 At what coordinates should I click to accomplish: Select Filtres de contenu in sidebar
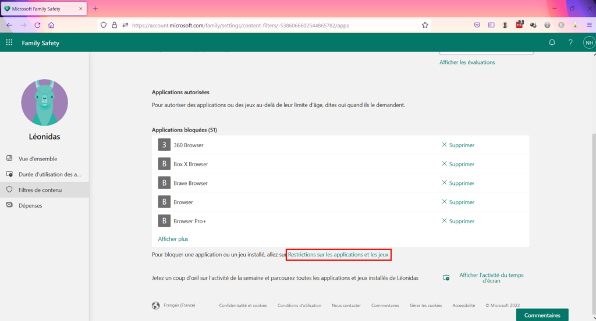click(44, 190)
